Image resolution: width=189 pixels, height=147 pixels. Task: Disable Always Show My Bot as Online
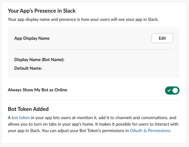(x=172, y=91)
